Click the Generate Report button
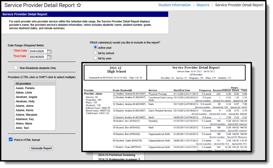Screen dimensions: 273x168 41,148
